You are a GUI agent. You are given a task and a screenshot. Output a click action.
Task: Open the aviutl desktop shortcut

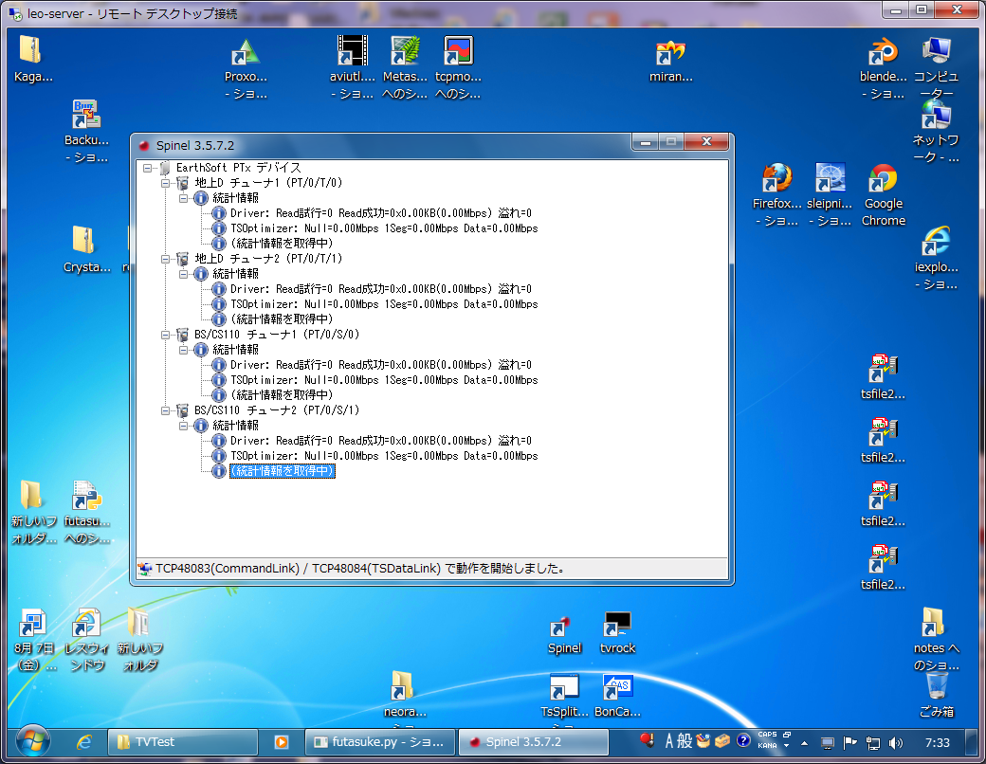[352, 54]
